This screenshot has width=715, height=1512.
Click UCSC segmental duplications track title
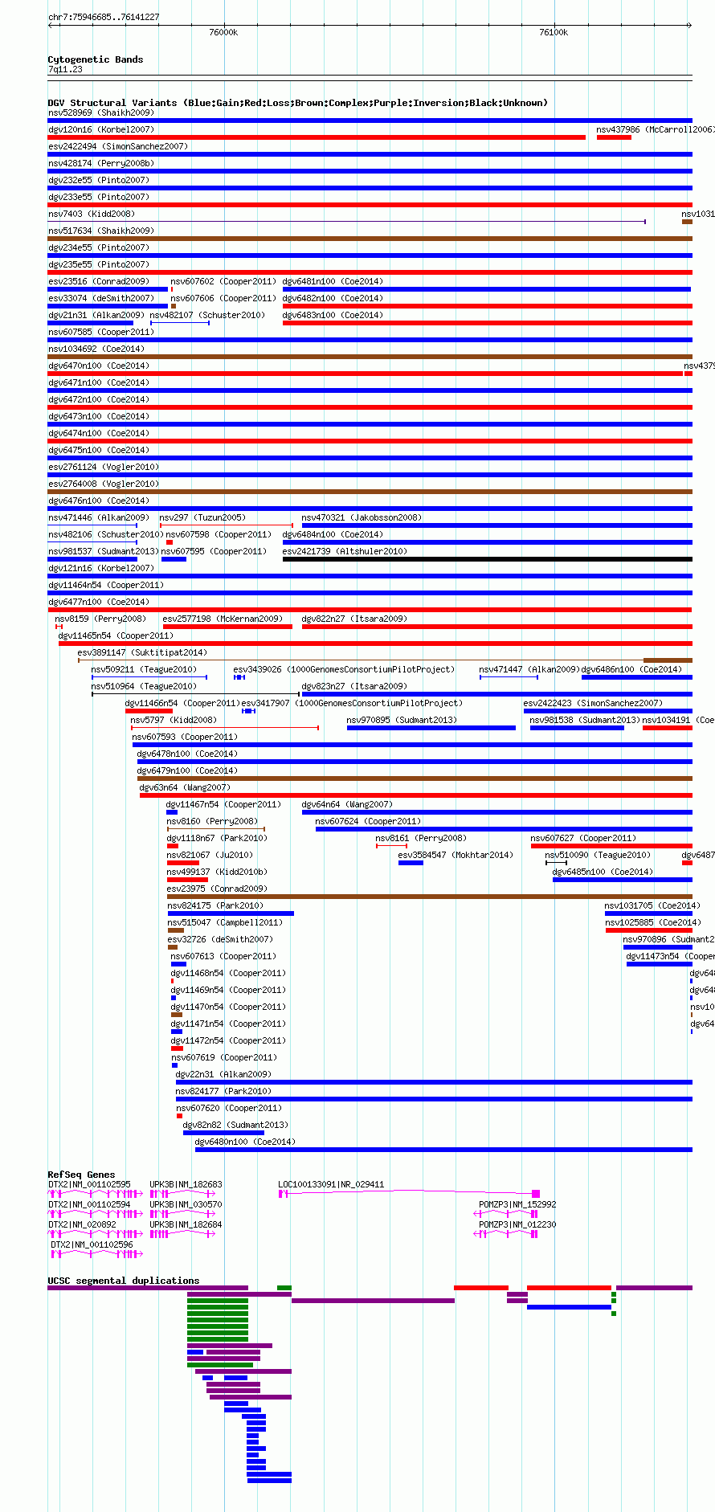[124, 1281]
